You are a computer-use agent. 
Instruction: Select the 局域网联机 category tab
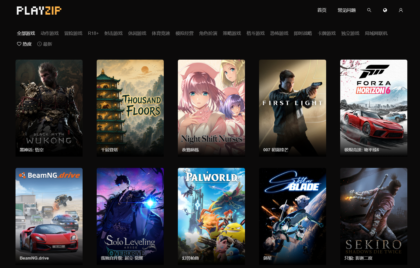(x=376, y=33)
